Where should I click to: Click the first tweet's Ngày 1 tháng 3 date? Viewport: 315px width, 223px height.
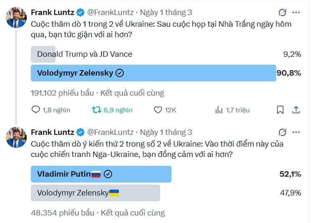click(166, 13)
